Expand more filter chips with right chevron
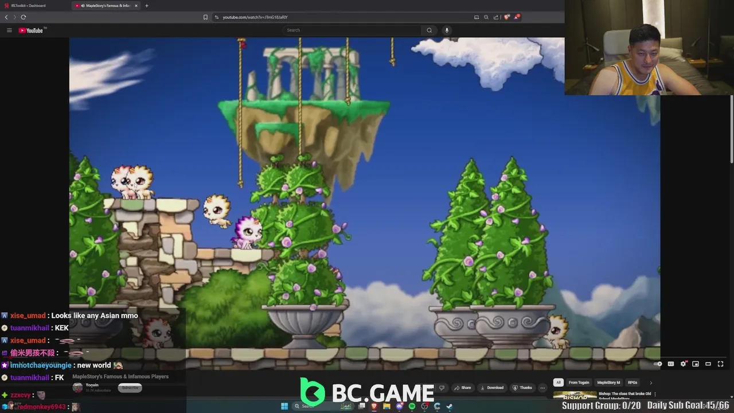 651,383
